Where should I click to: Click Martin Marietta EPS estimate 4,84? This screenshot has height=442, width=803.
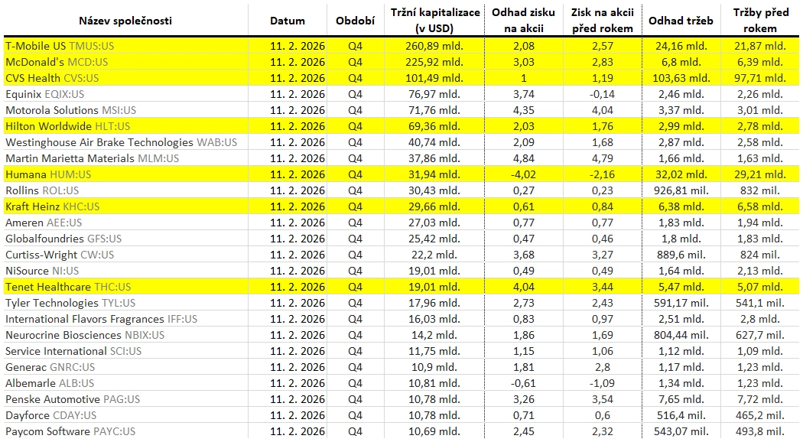[x=523, y=158]
